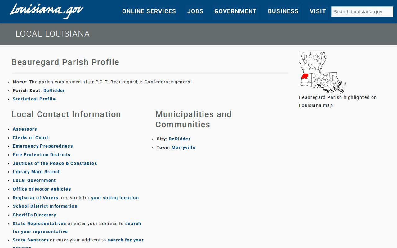Open the Jobs menu
Image resolution: width=397 pixels, height=248 pixels.
tap(195, 11)
